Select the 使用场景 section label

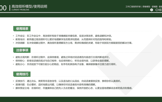coord(22,29)
